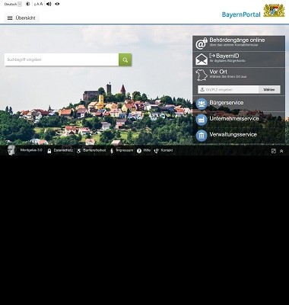Focus the Ort/PLZ eingeben input field
This screenshot has width=289, height=305.
click(x=228, y=89)
